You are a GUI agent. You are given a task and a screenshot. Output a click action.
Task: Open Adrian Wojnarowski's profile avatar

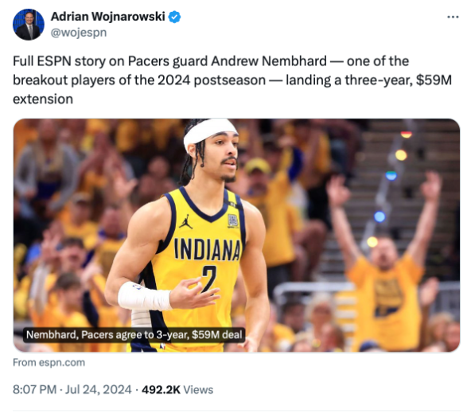coord(28,25)
